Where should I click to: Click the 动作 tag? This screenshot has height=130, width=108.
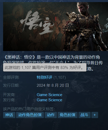[x=51, y=115]
